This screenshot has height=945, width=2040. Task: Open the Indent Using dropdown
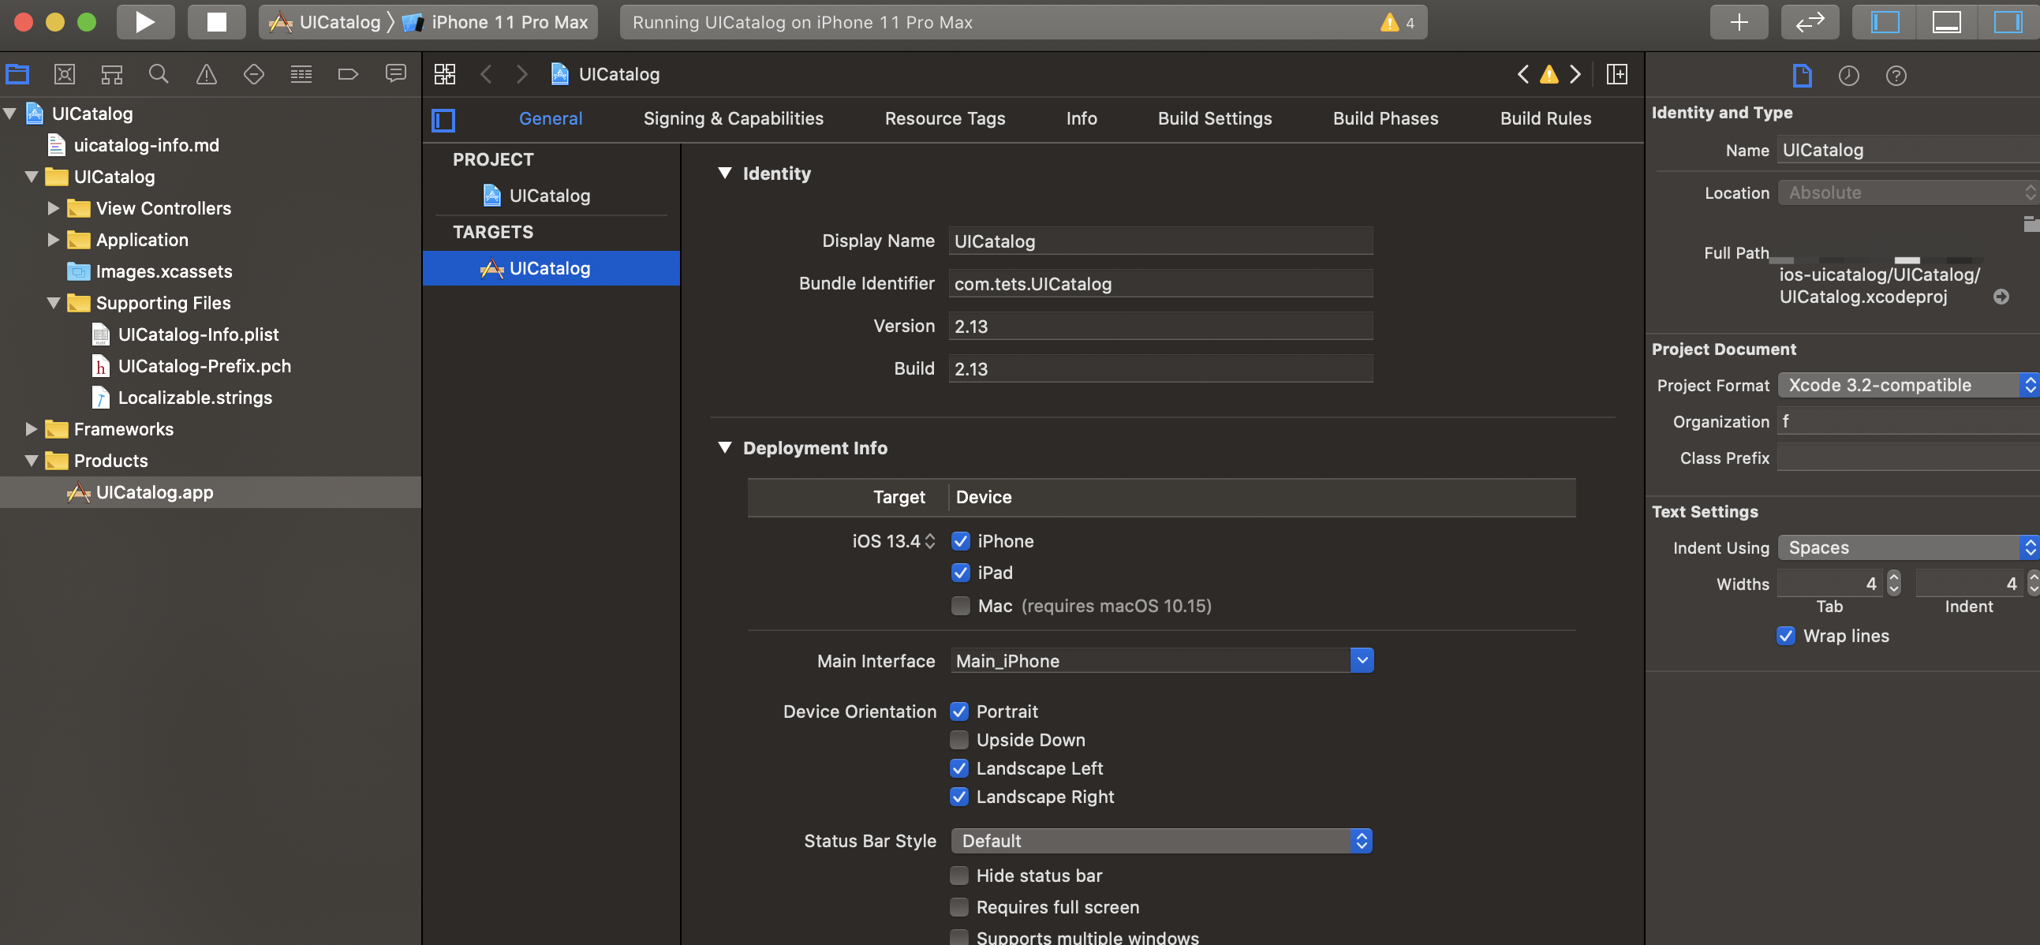point(1907,547)
